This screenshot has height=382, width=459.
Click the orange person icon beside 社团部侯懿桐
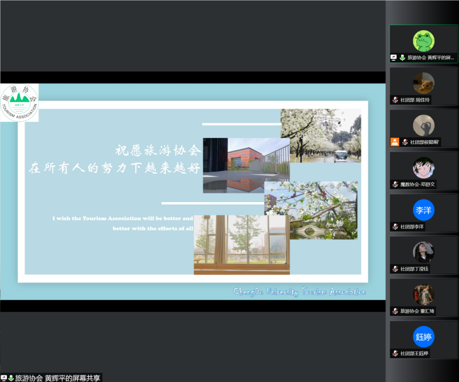click(395, 142)
